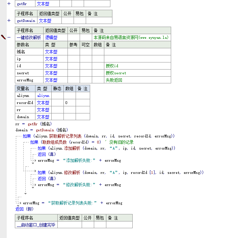The width and height of the screenshot is (239, 238).
Task: Click the remark cell of getDomain
Action: click(x=99, y=21)
